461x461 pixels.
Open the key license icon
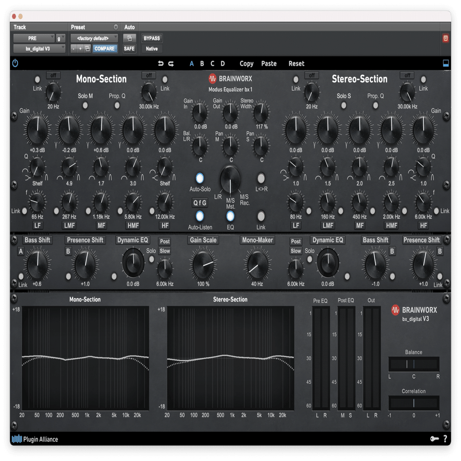pos(435,439)
